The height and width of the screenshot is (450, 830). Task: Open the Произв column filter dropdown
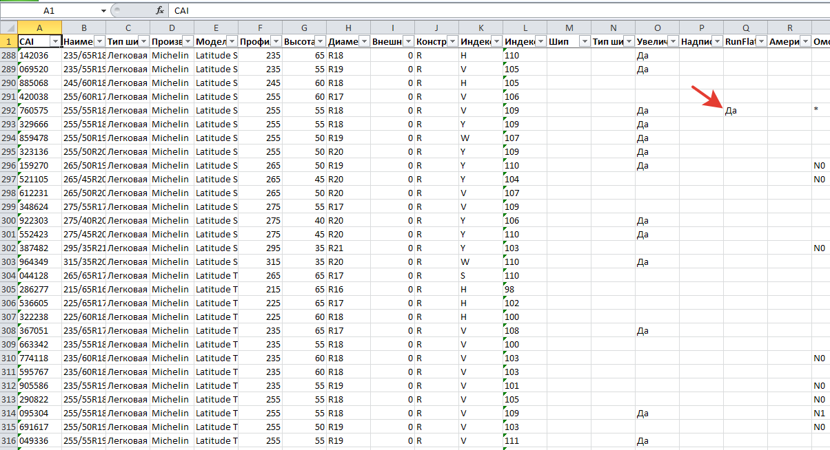click(x=187, y=41)
